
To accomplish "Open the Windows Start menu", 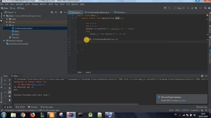I will pyautogui.click(x=4, y=115).
